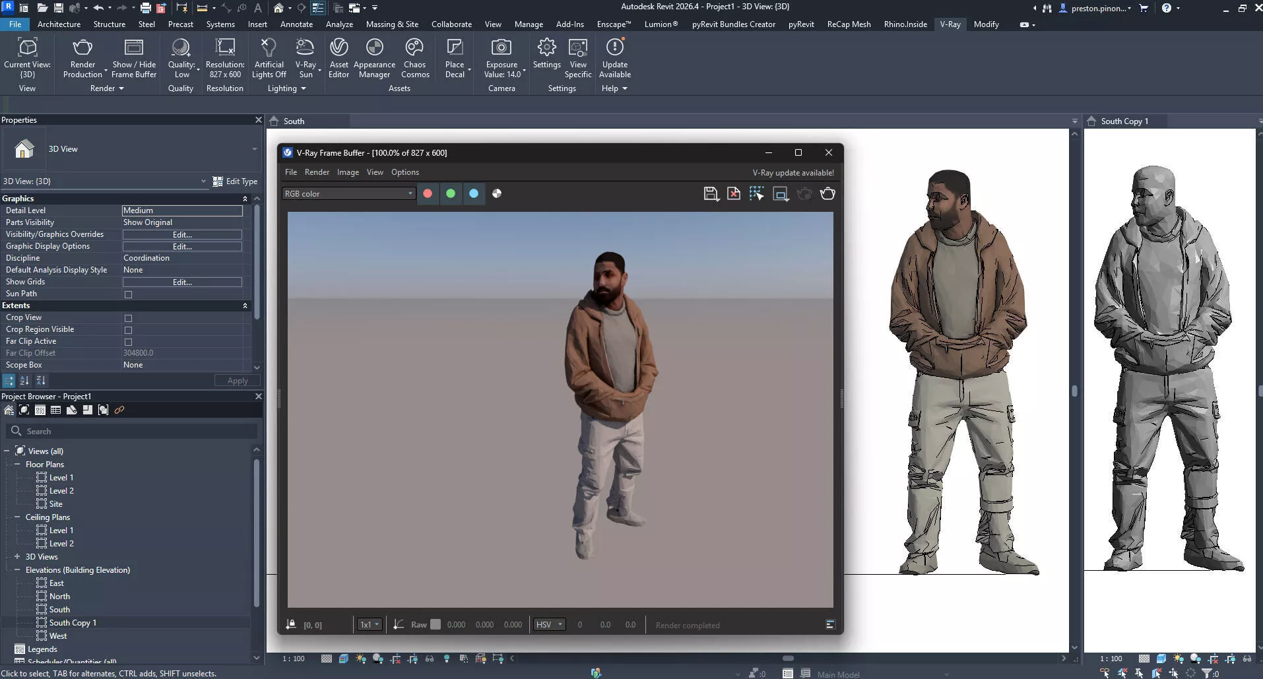This screenshot has height=679, width=1263.
Task: Open the Resolution 827 x 600 tool
Action: coord(225,48)
